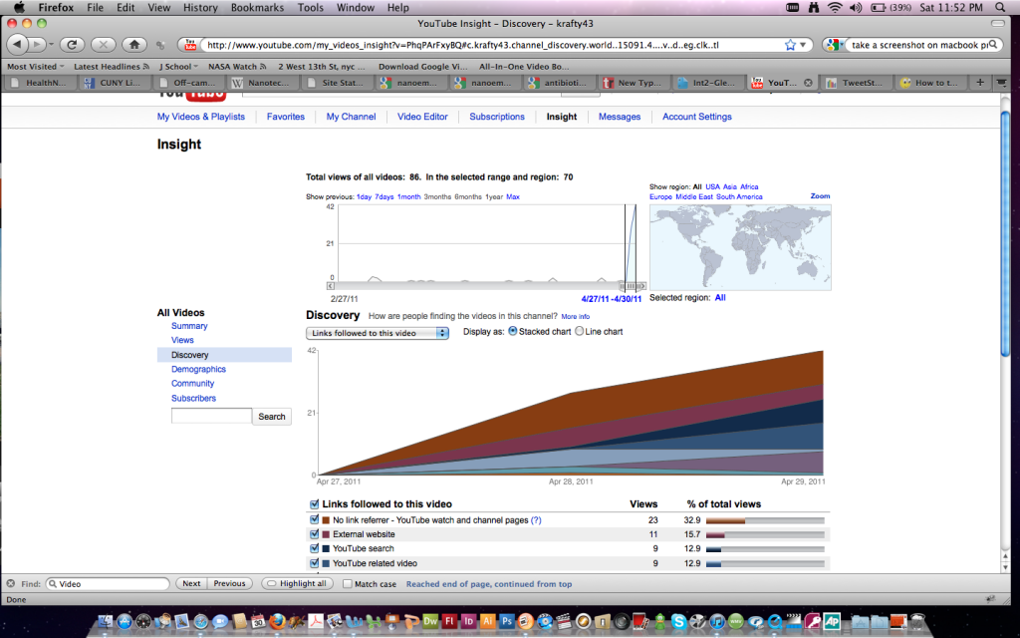
Task: Click the vertical page scrollbar
Action: click(x=1005, y=232)
